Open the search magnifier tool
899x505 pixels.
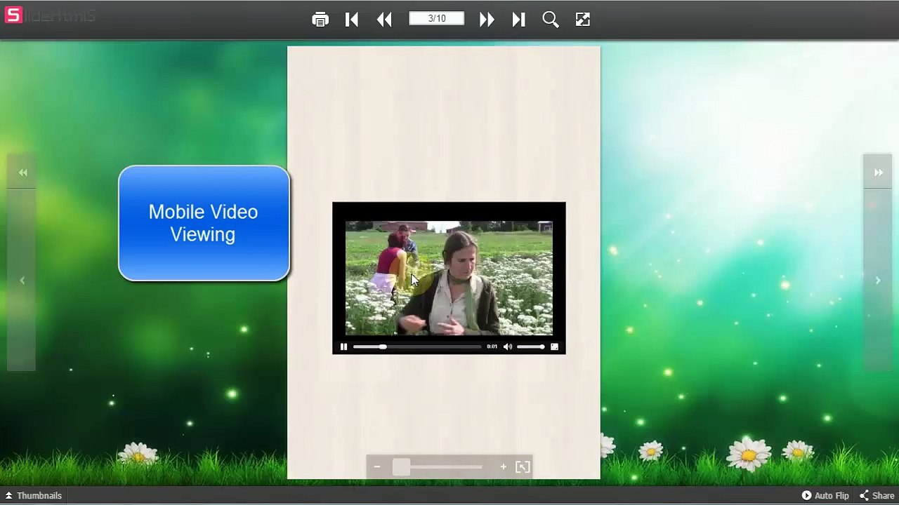(551, 20)
